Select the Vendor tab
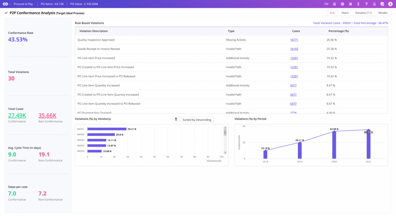 382,13
